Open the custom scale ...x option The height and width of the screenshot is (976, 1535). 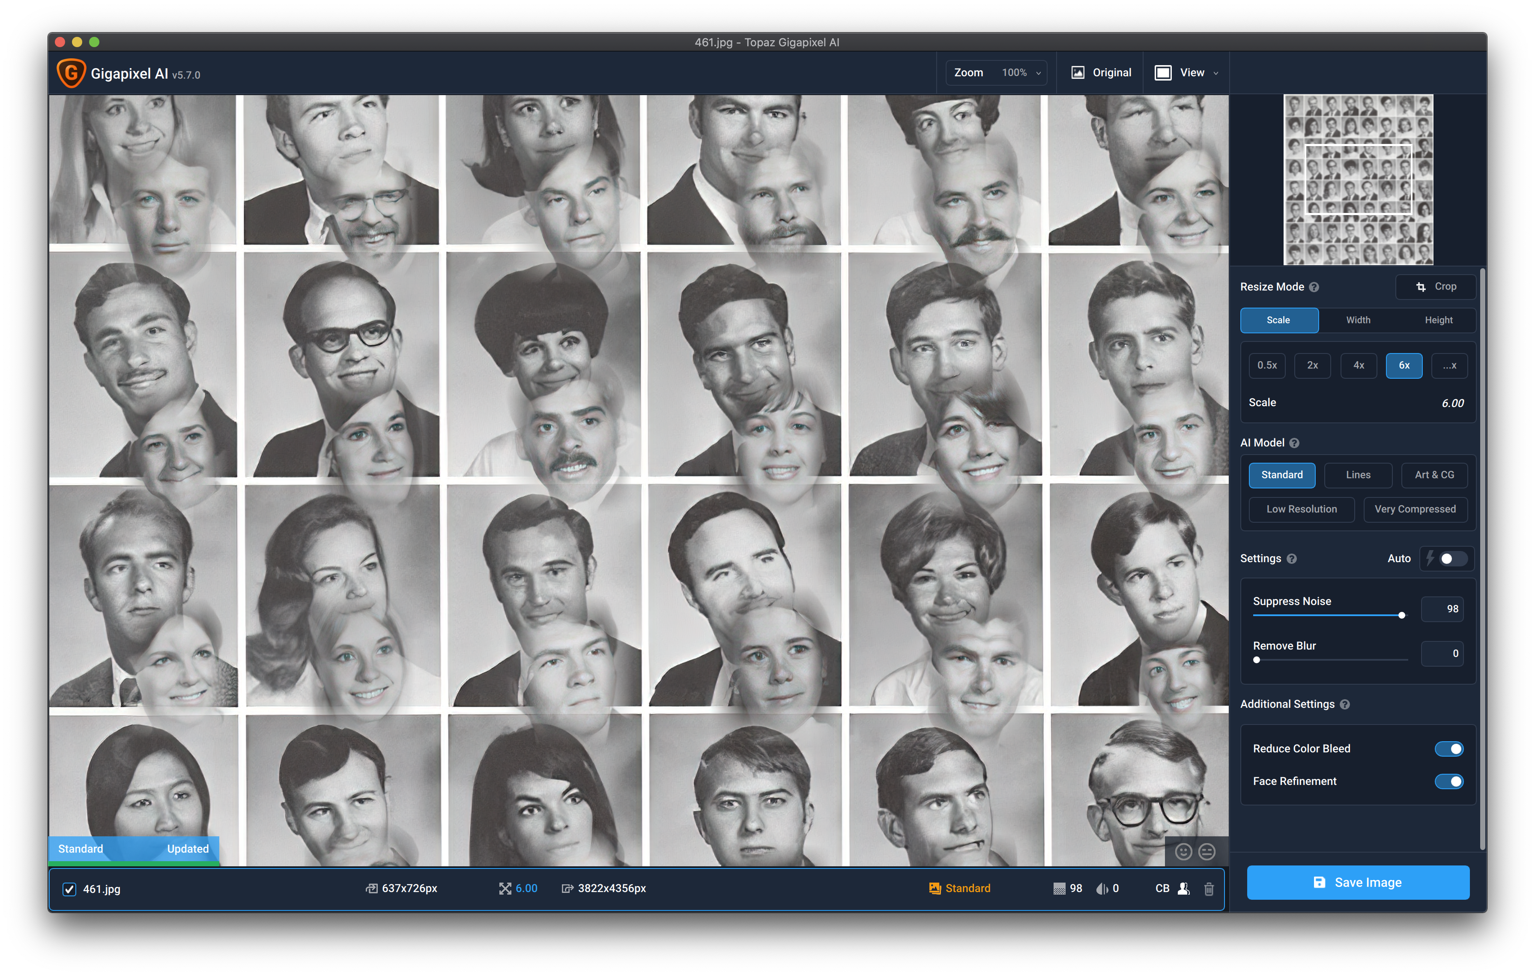pyautogui.click(x=1449, y=365)
